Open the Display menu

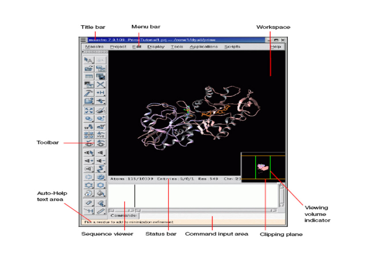pos(156,47)
